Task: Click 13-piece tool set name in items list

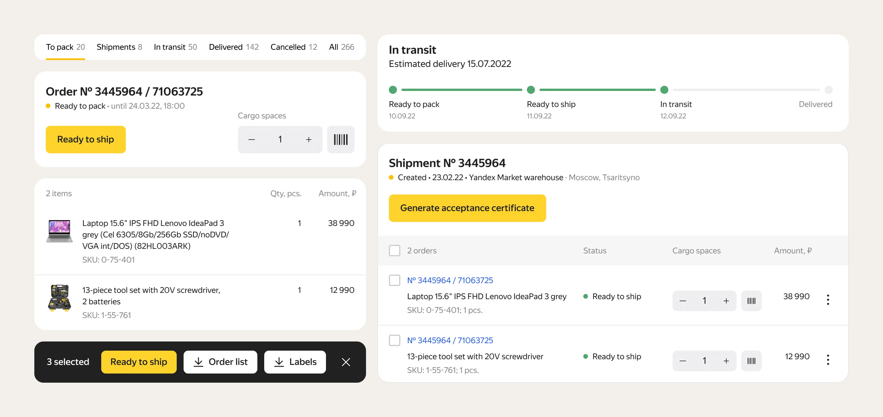Action: (x=151, y=296)
